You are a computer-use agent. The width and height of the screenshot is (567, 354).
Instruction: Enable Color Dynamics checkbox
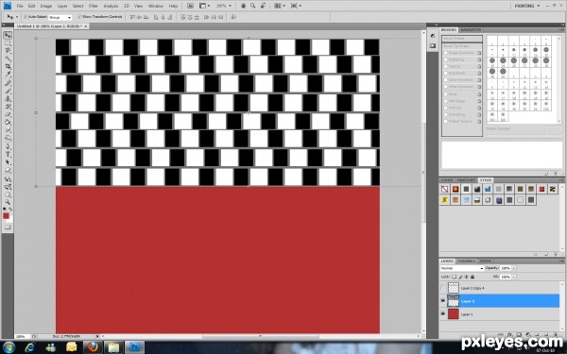pyautogui.click(x=445, y=80)
